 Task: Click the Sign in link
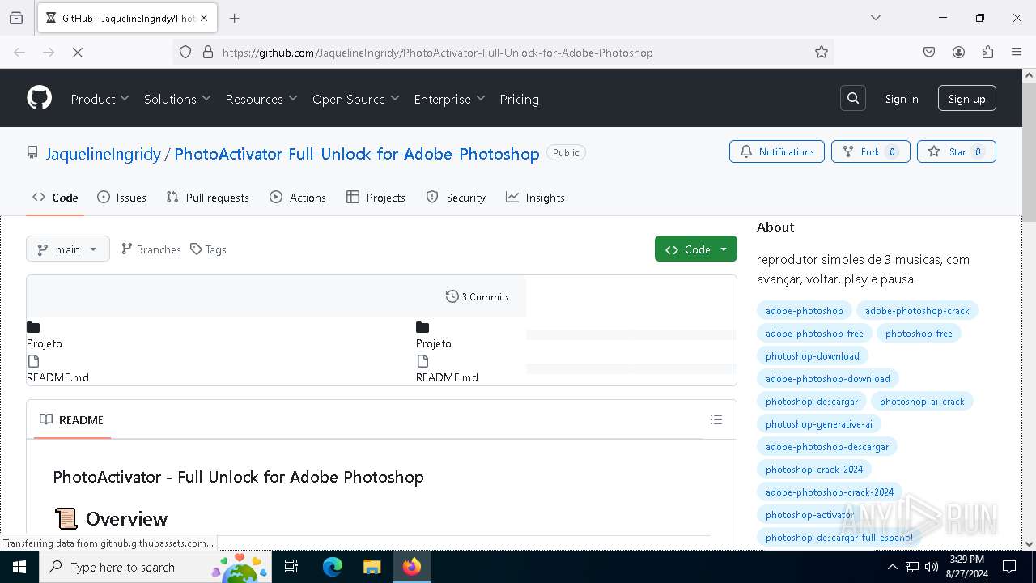pyautogui.click(x=902, y=99)
